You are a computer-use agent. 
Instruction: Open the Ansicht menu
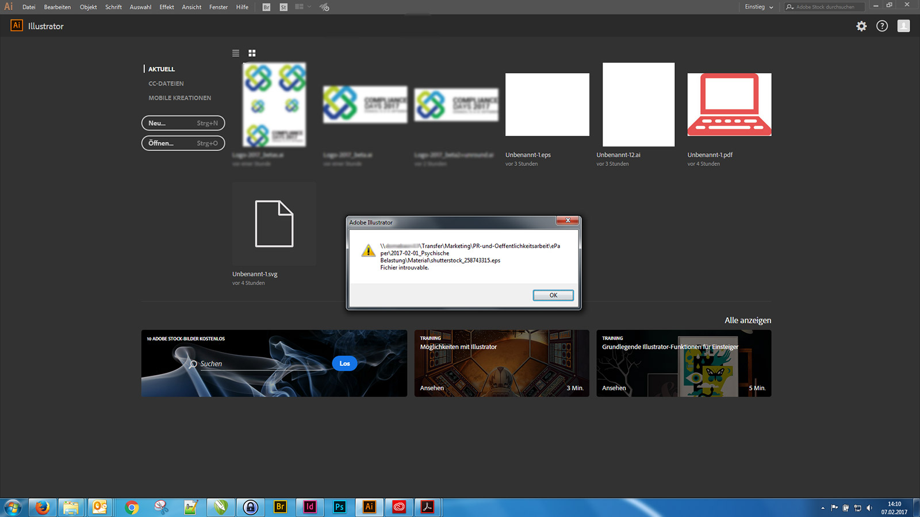(x=191, y=7)
